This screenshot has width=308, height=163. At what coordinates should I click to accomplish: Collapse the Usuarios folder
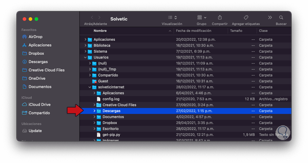pos(85,57)
